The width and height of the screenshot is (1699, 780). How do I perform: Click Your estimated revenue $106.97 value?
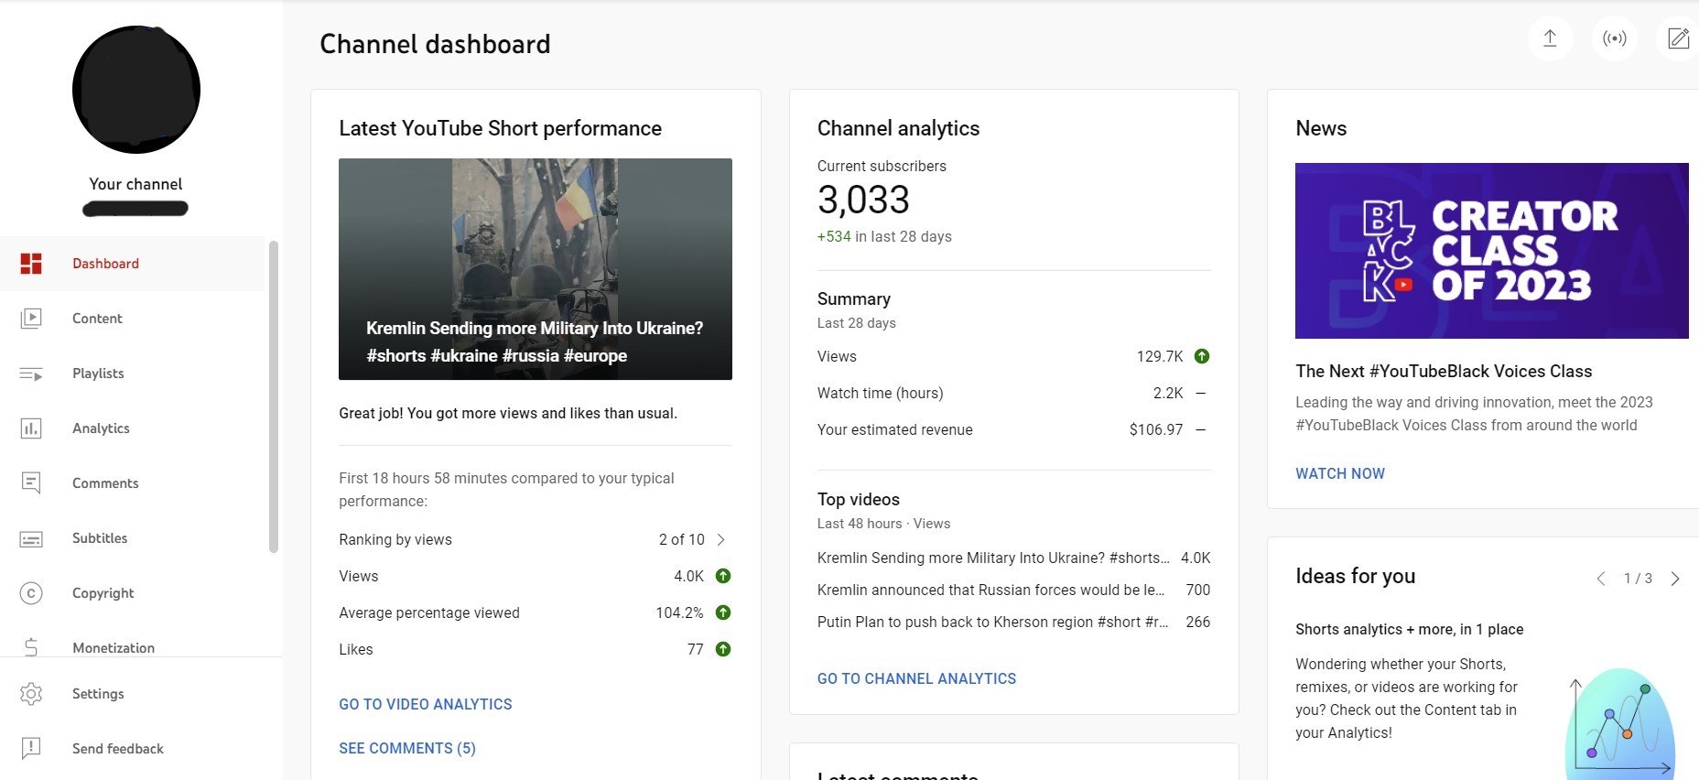coord(1156,429)
